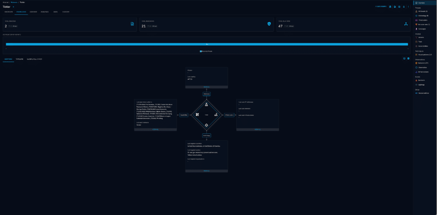
Task: Click the Recorded future legend entry
Action: pyautogui.click(x=206, y=51)
